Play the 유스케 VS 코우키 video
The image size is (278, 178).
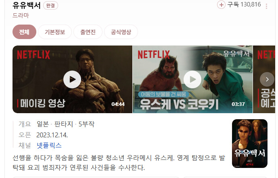192,79
